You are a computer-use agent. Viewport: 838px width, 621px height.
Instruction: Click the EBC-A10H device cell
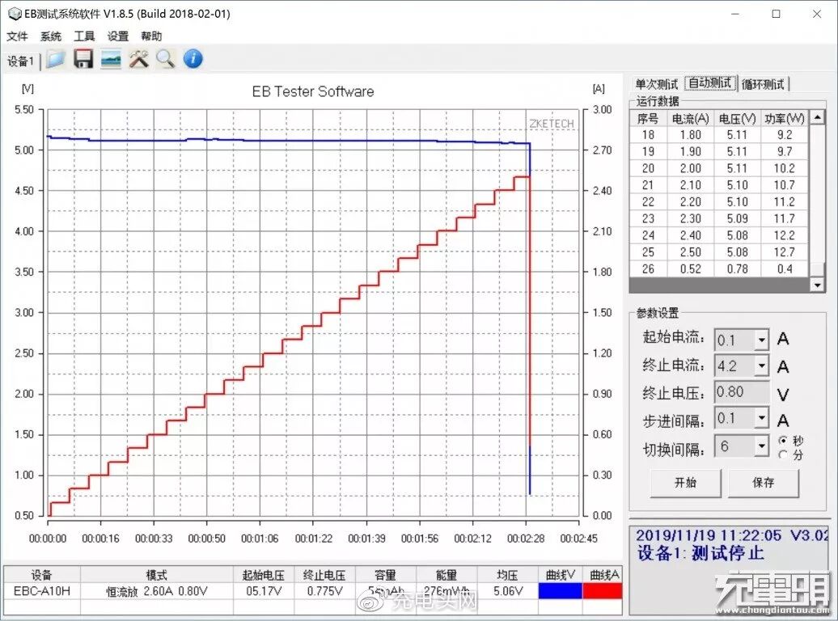(42, 590)
